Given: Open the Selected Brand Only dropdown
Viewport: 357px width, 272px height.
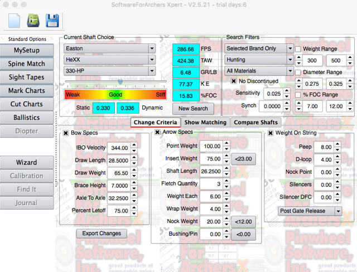Looking at the screenshot, I should point(259,48).
